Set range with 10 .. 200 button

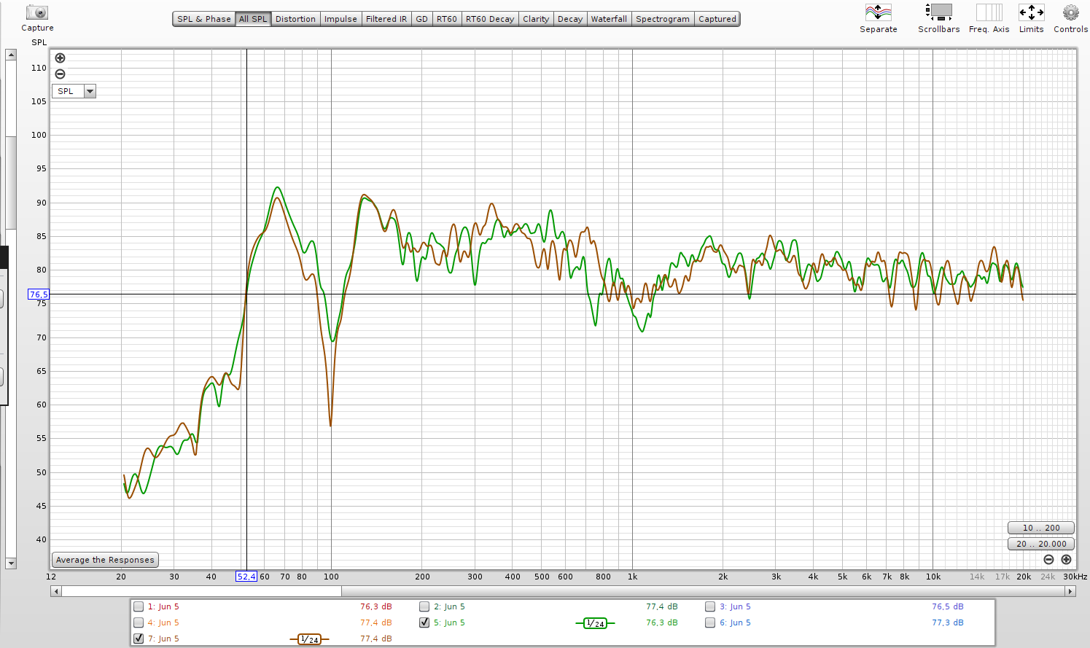click(1041, 528)
